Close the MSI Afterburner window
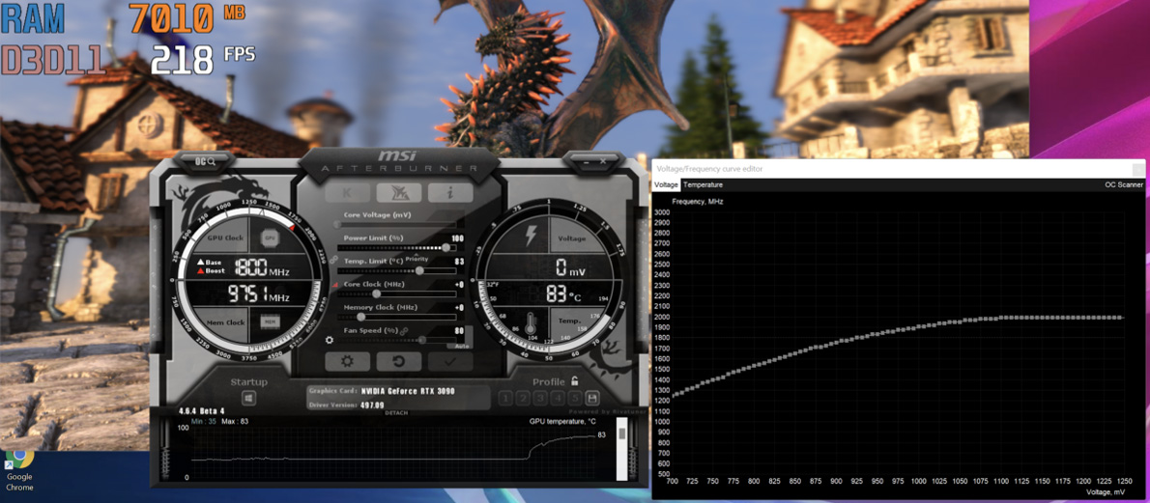 coord(603,160)
